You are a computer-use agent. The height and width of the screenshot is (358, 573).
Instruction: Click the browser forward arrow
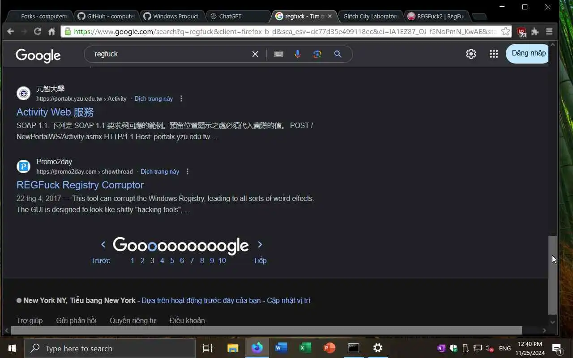pyautogui.click(x=24, y=31)
